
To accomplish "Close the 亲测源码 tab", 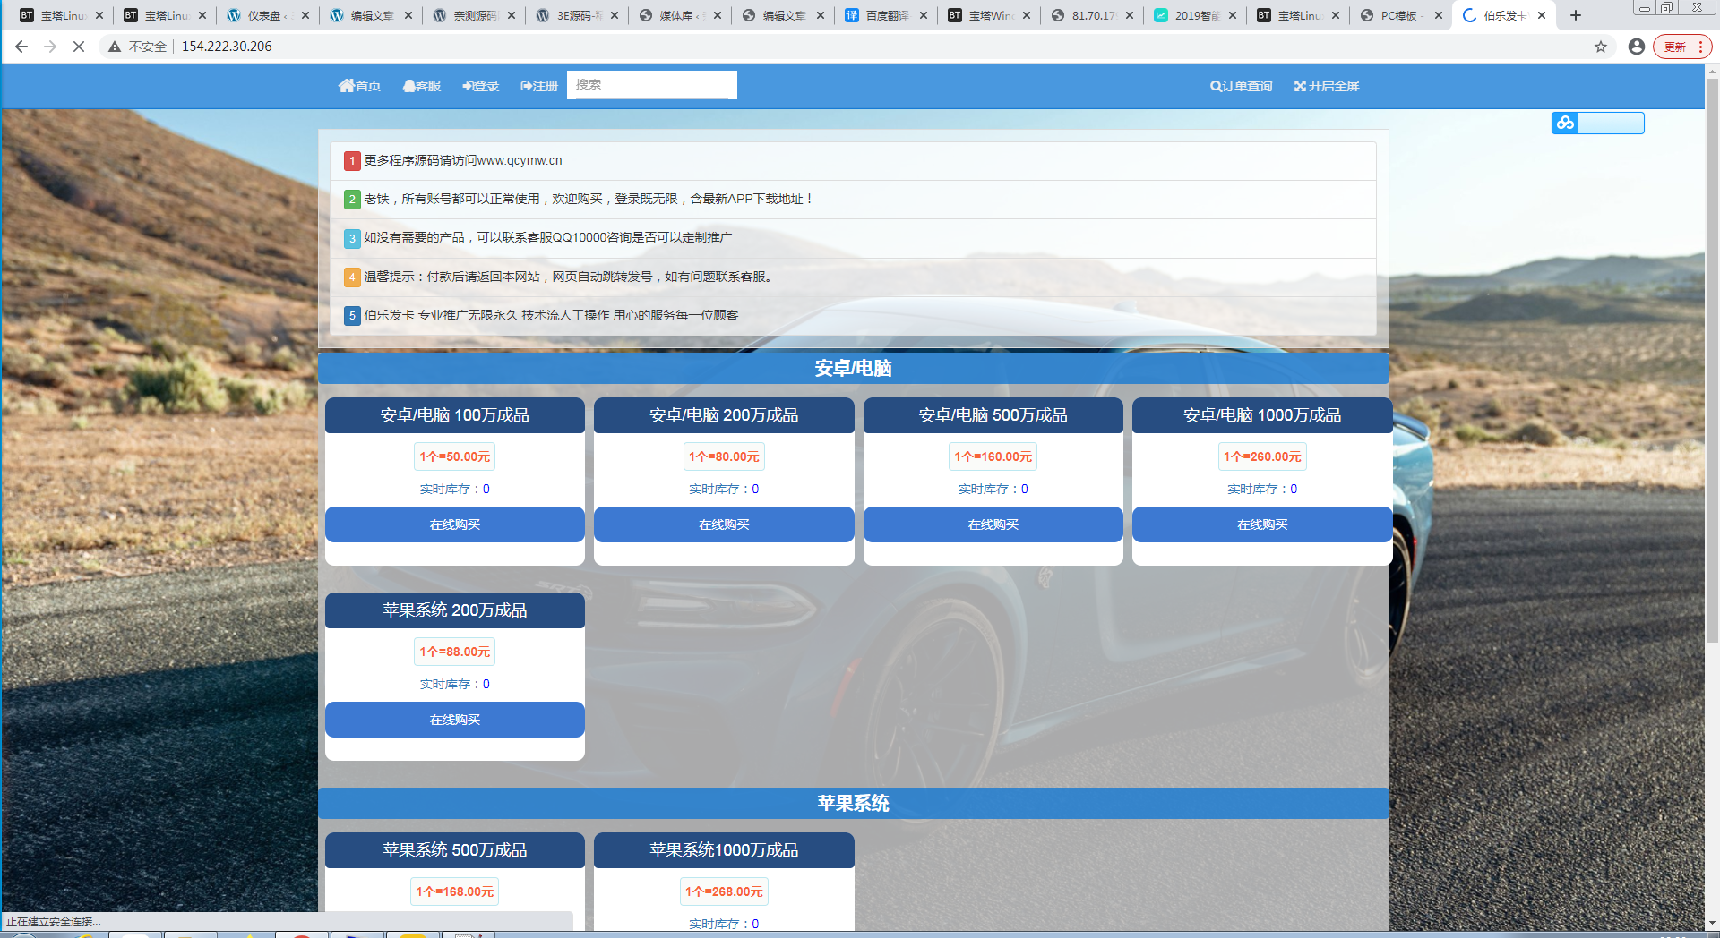I will click(x=512, y=15).
